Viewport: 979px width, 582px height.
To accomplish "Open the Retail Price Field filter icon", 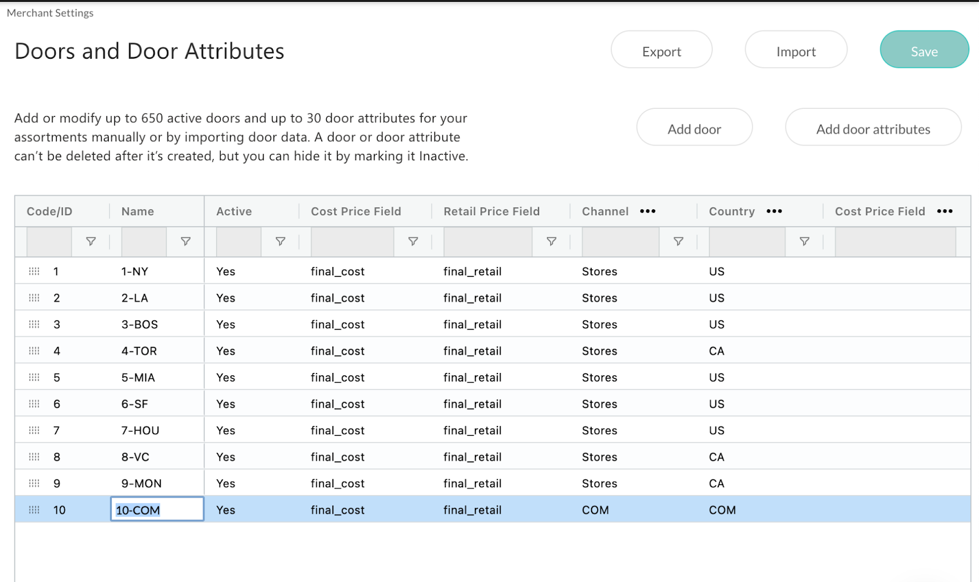I will 551,241.
